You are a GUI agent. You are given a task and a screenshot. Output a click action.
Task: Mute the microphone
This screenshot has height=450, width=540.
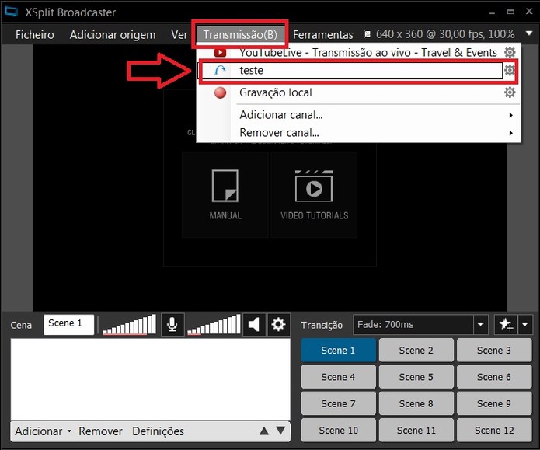172,324
